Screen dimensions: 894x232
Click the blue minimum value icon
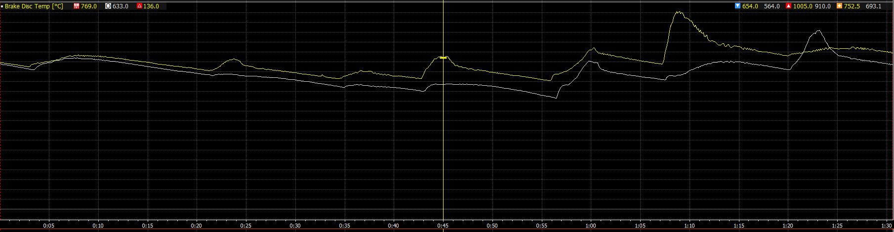(x=738, y=6)
